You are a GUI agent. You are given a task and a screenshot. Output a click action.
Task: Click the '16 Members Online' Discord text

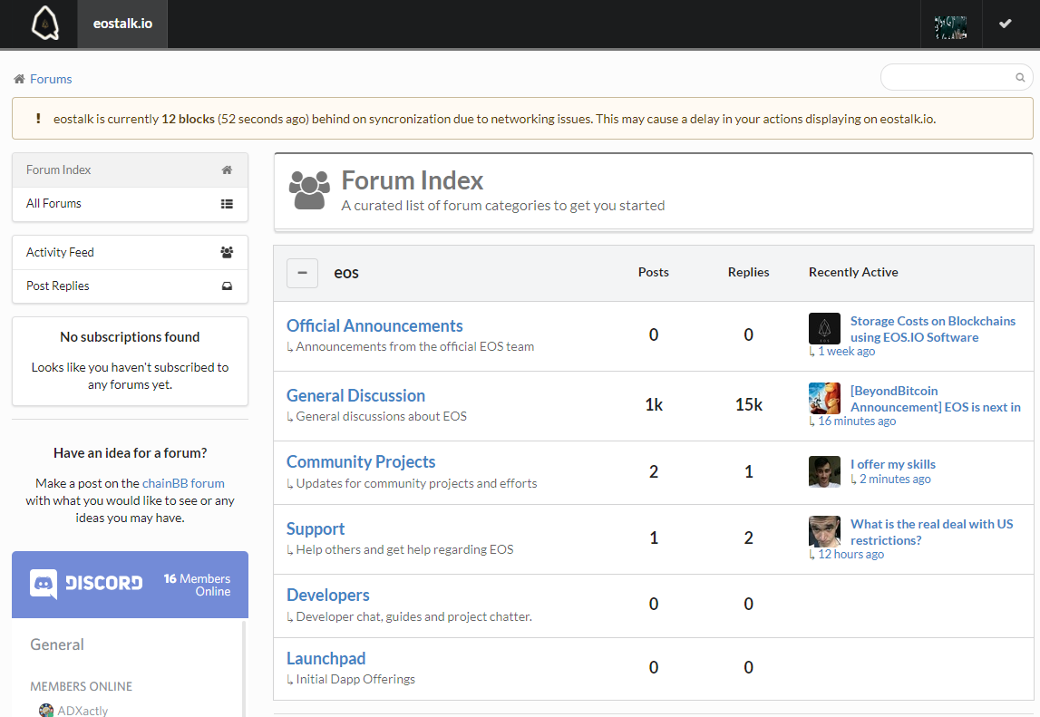tap(197, 585)
